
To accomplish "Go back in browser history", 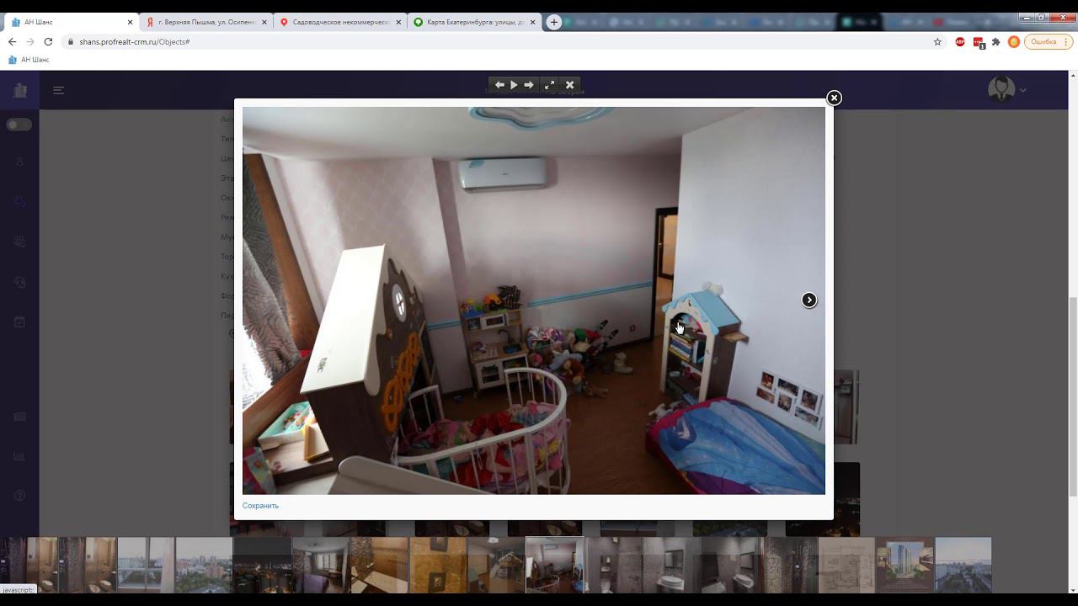I will [13, 41].
